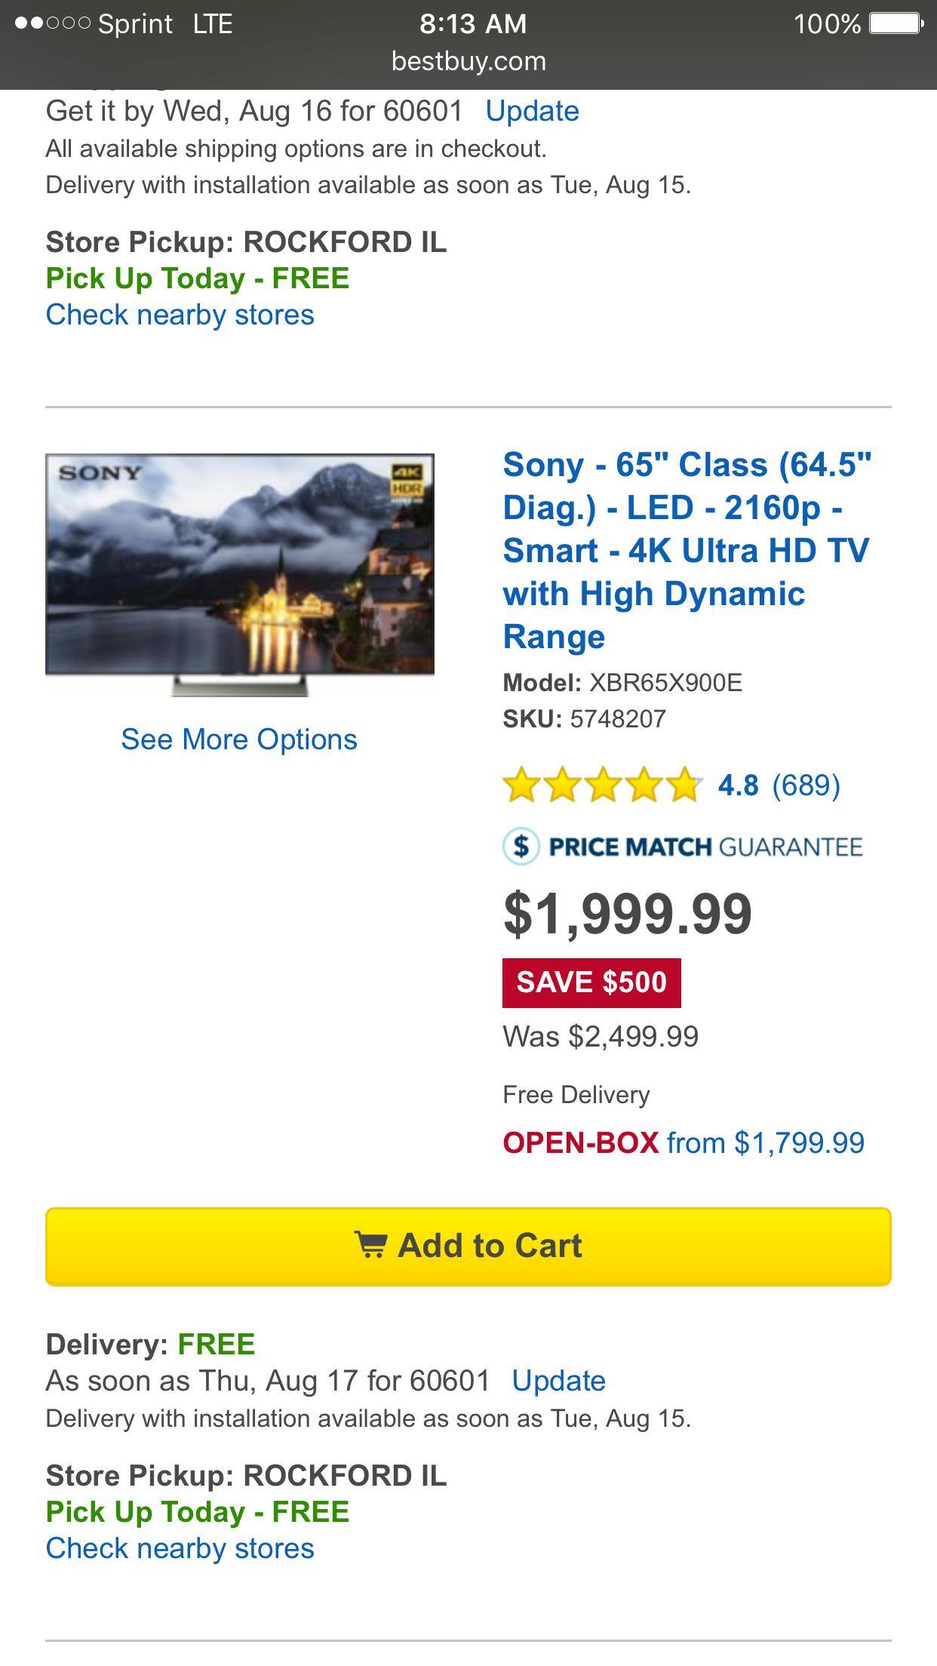Open See More Options link

[x=239, y=739]
